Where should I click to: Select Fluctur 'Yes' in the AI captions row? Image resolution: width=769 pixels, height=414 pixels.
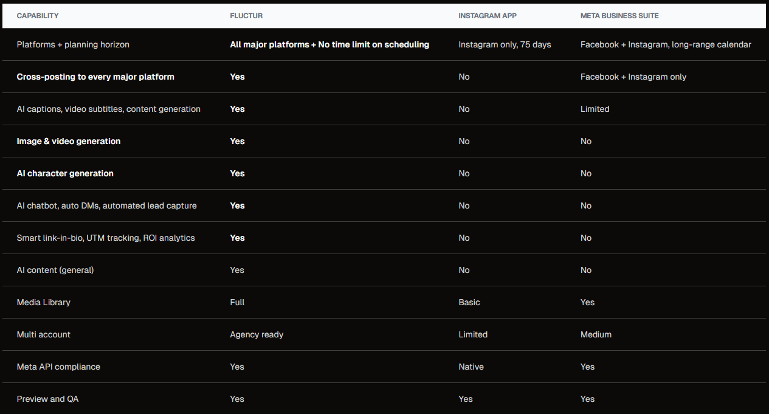(237, 109)
